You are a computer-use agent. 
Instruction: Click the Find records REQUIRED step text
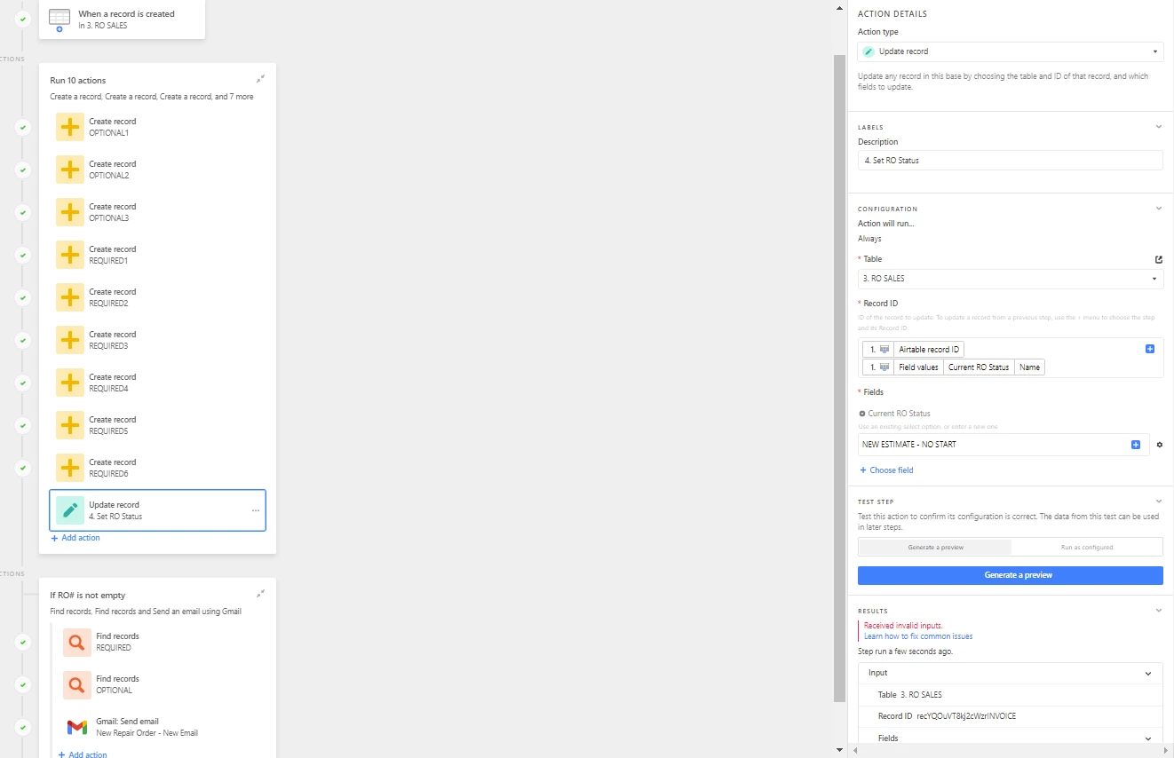click(x=117, y=642)
